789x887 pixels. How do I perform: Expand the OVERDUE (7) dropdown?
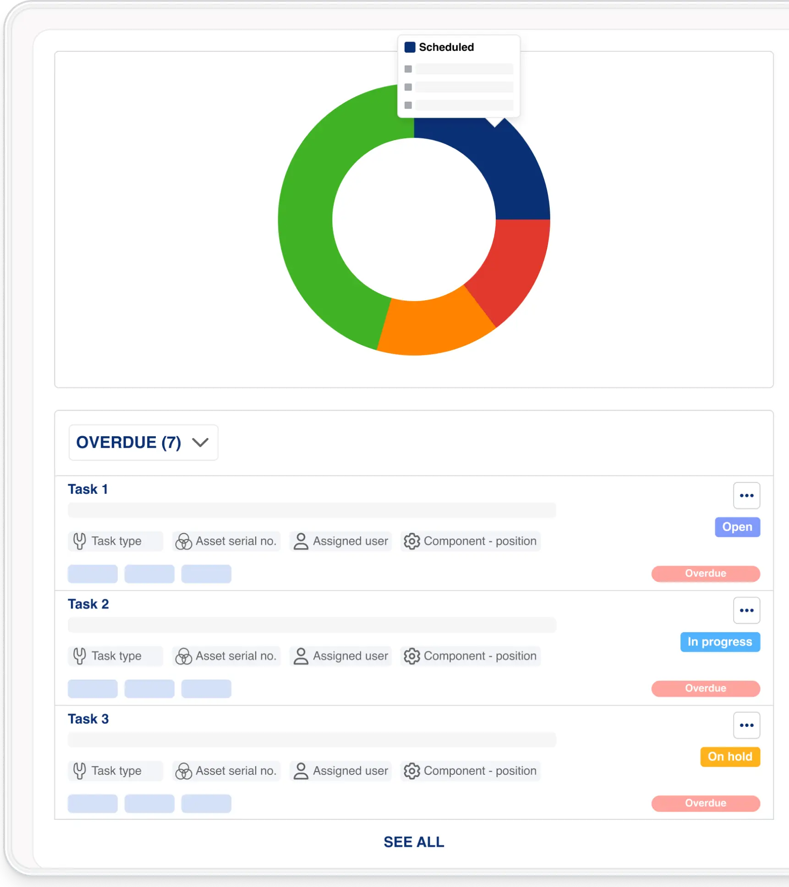coord(143,443)
